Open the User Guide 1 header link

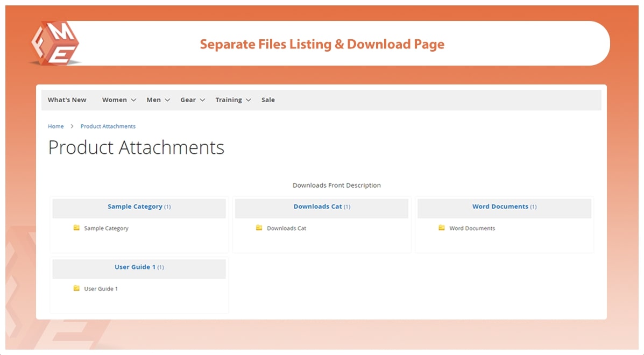pyautogui.click(x=135, y=267)
